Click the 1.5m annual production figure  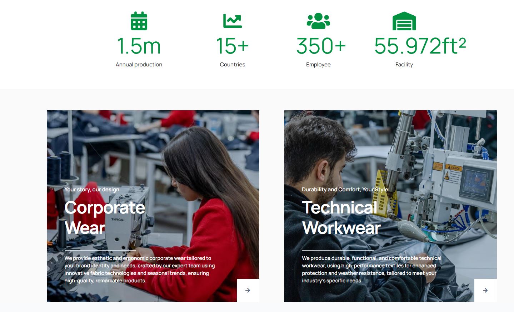click(139, 46)
